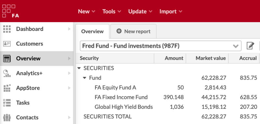
Task: Open the Fred Fund portfolio dropdown
Action: pos(161,46)
